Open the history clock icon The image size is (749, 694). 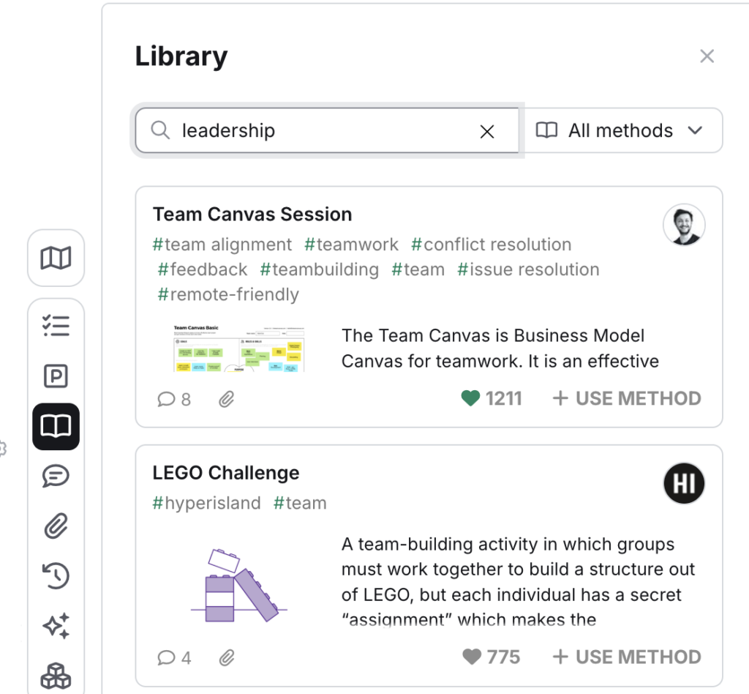[56, 575]
